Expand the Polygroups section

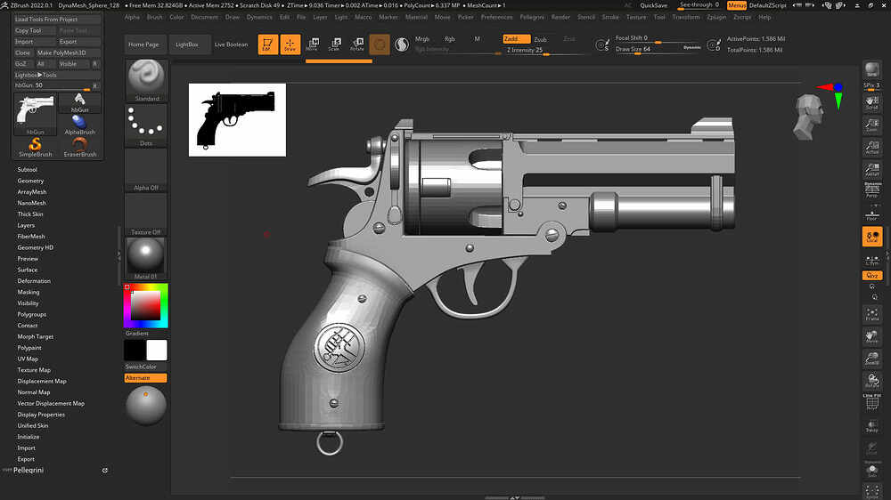[32, 314]
